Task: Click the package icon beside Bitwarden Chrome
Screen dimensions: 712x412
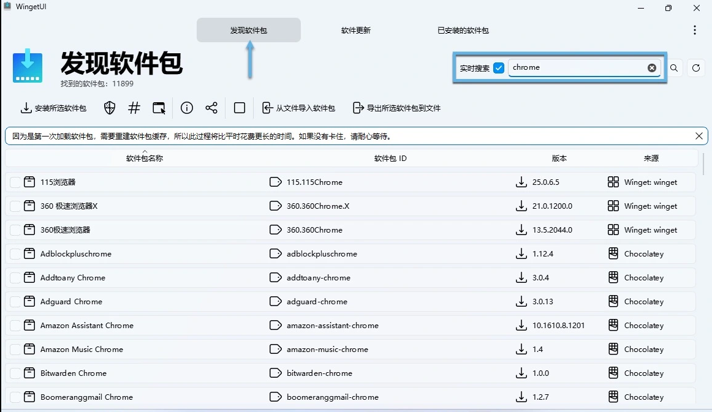Action: point(29,373)
